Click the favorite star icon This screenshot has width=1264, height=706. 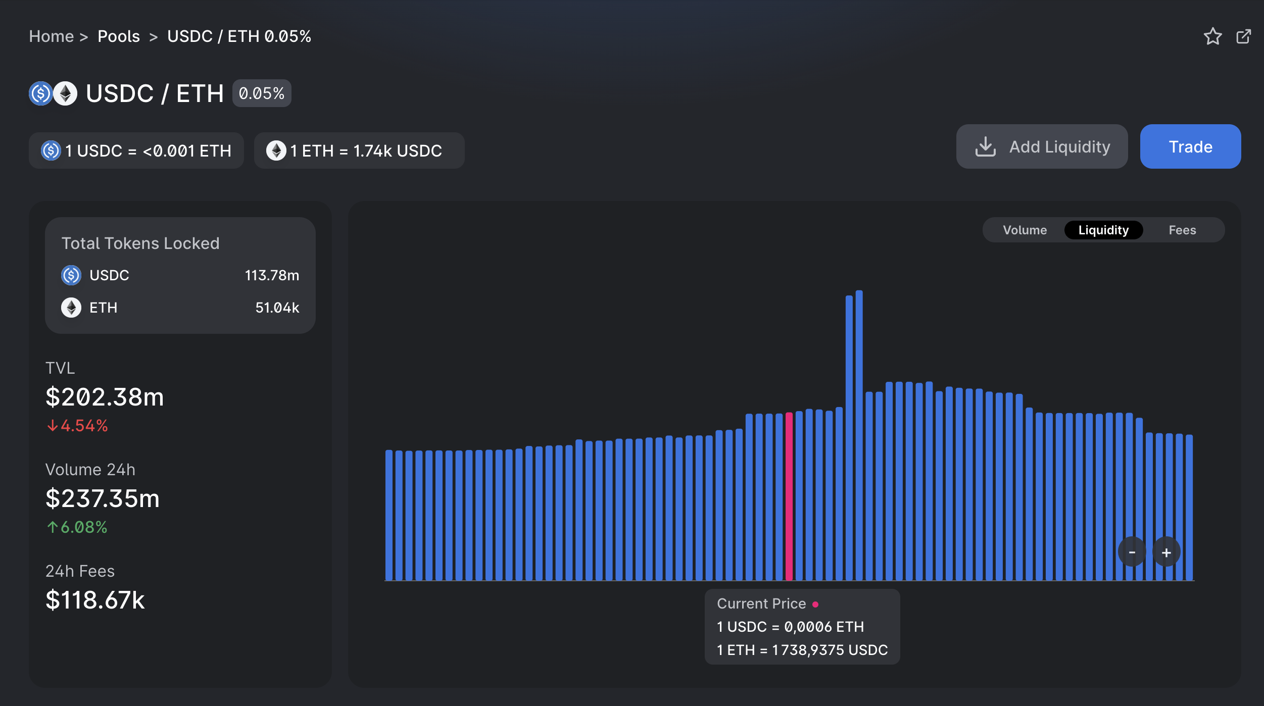click(x=1212, y=36)
